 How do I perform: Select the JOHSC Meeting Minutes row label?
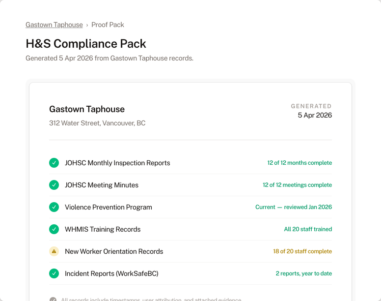pos(102,185)
